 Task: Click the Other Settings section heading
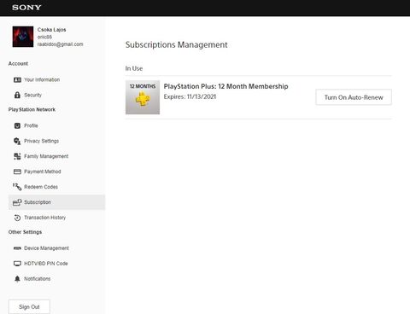click(x=25, y=232)
